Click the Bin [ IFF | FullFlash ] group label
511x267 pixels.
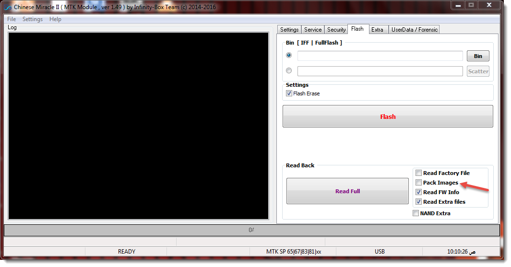[314, 43]
